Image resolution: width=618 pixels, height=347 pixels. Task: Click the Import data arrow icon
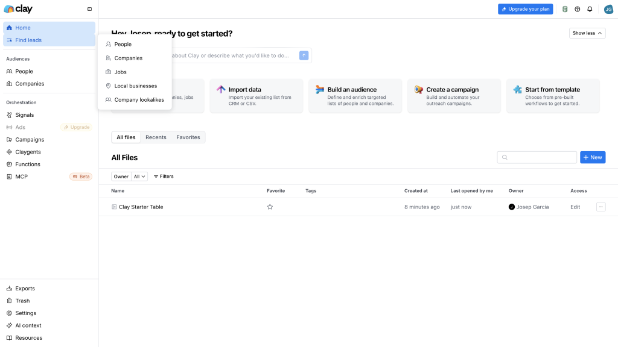tap(221, 90)
